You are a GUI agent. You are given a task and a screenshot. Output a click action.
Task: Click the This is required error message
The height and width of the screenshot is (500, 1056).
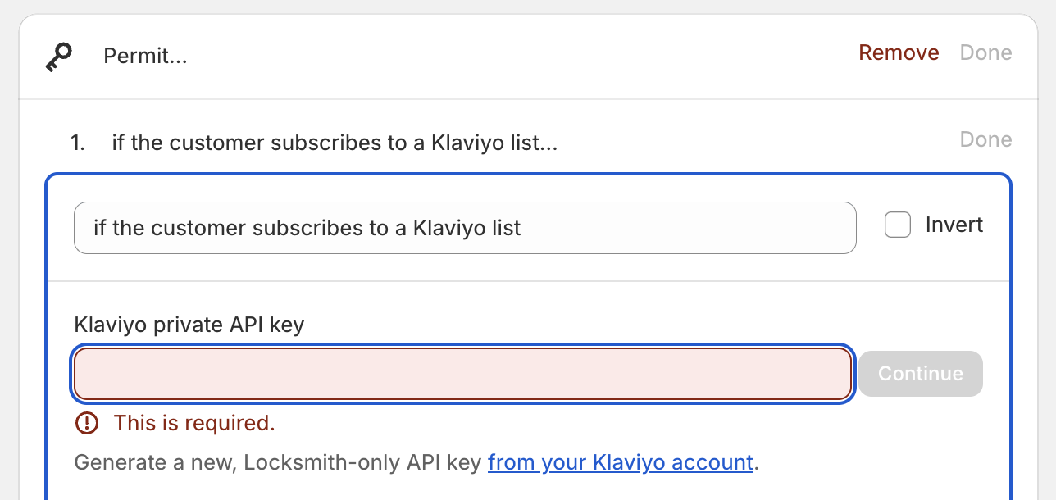194,423
